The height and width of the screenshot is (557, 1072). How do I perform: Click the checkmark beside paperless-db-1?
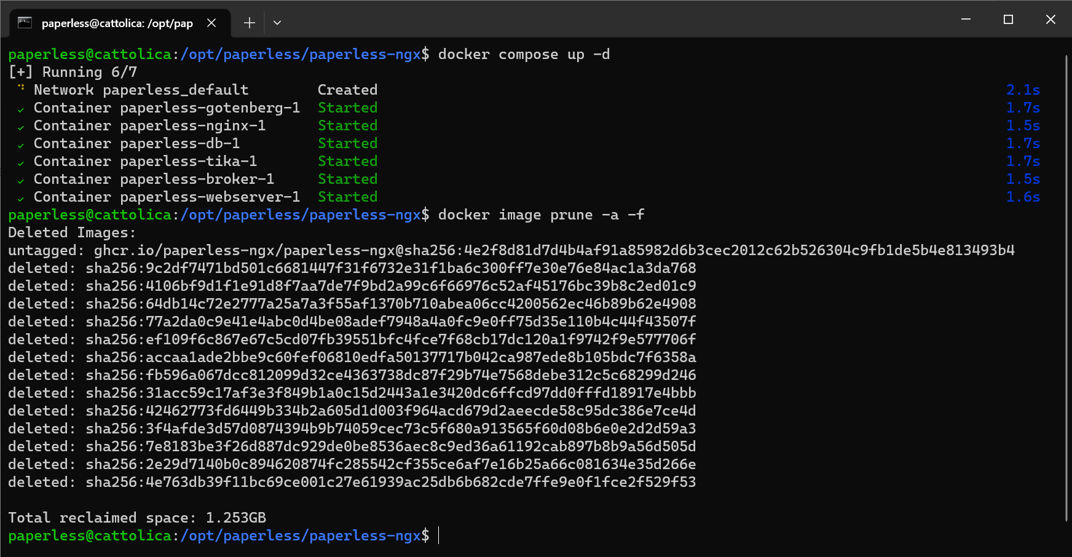21,145
